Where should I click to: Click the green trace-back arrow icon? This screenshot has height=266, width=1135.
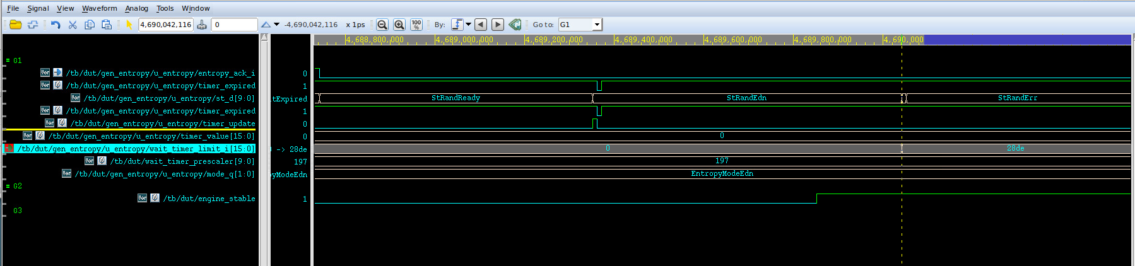[515, 25]
